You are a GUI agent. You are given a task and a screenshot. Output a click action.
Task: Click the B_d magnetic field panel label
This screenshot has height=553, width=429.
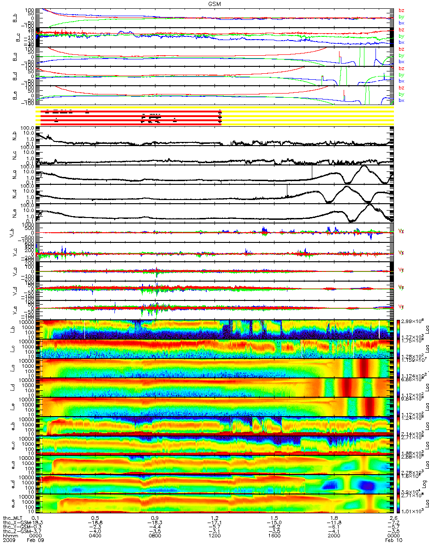pos(14,76)
